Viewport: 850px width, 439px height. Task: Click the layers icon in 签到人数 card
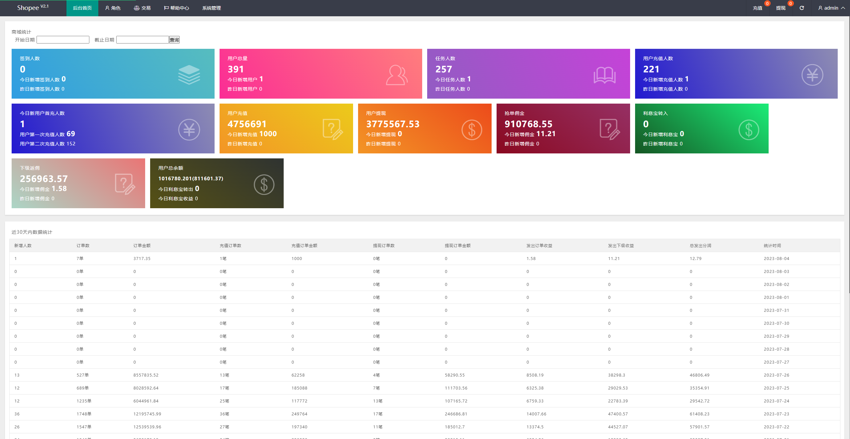pos(189,74)
